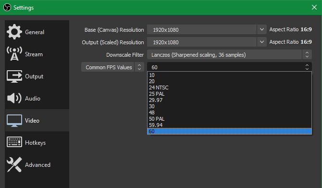Image resolution: width=322 pixels, height=188 pixels.
Task: Select highlighted 60 FPS option in list
Action: [x=229, y=131]
